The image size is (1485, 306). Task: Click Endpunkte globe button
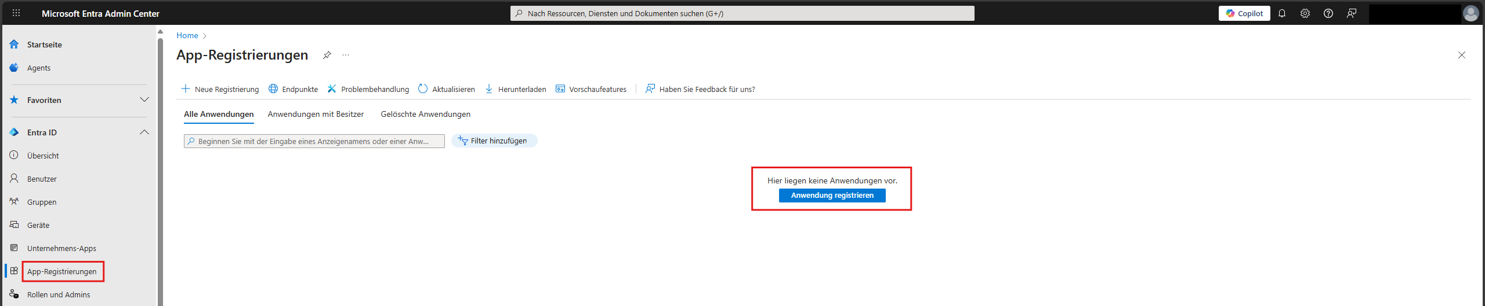293,89
